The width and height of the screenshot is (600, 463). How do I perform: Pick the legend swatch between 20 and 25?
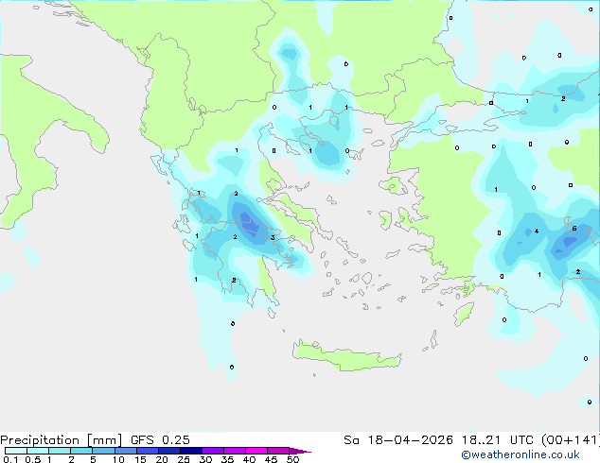pyautogui.click(x=168, y=451)
